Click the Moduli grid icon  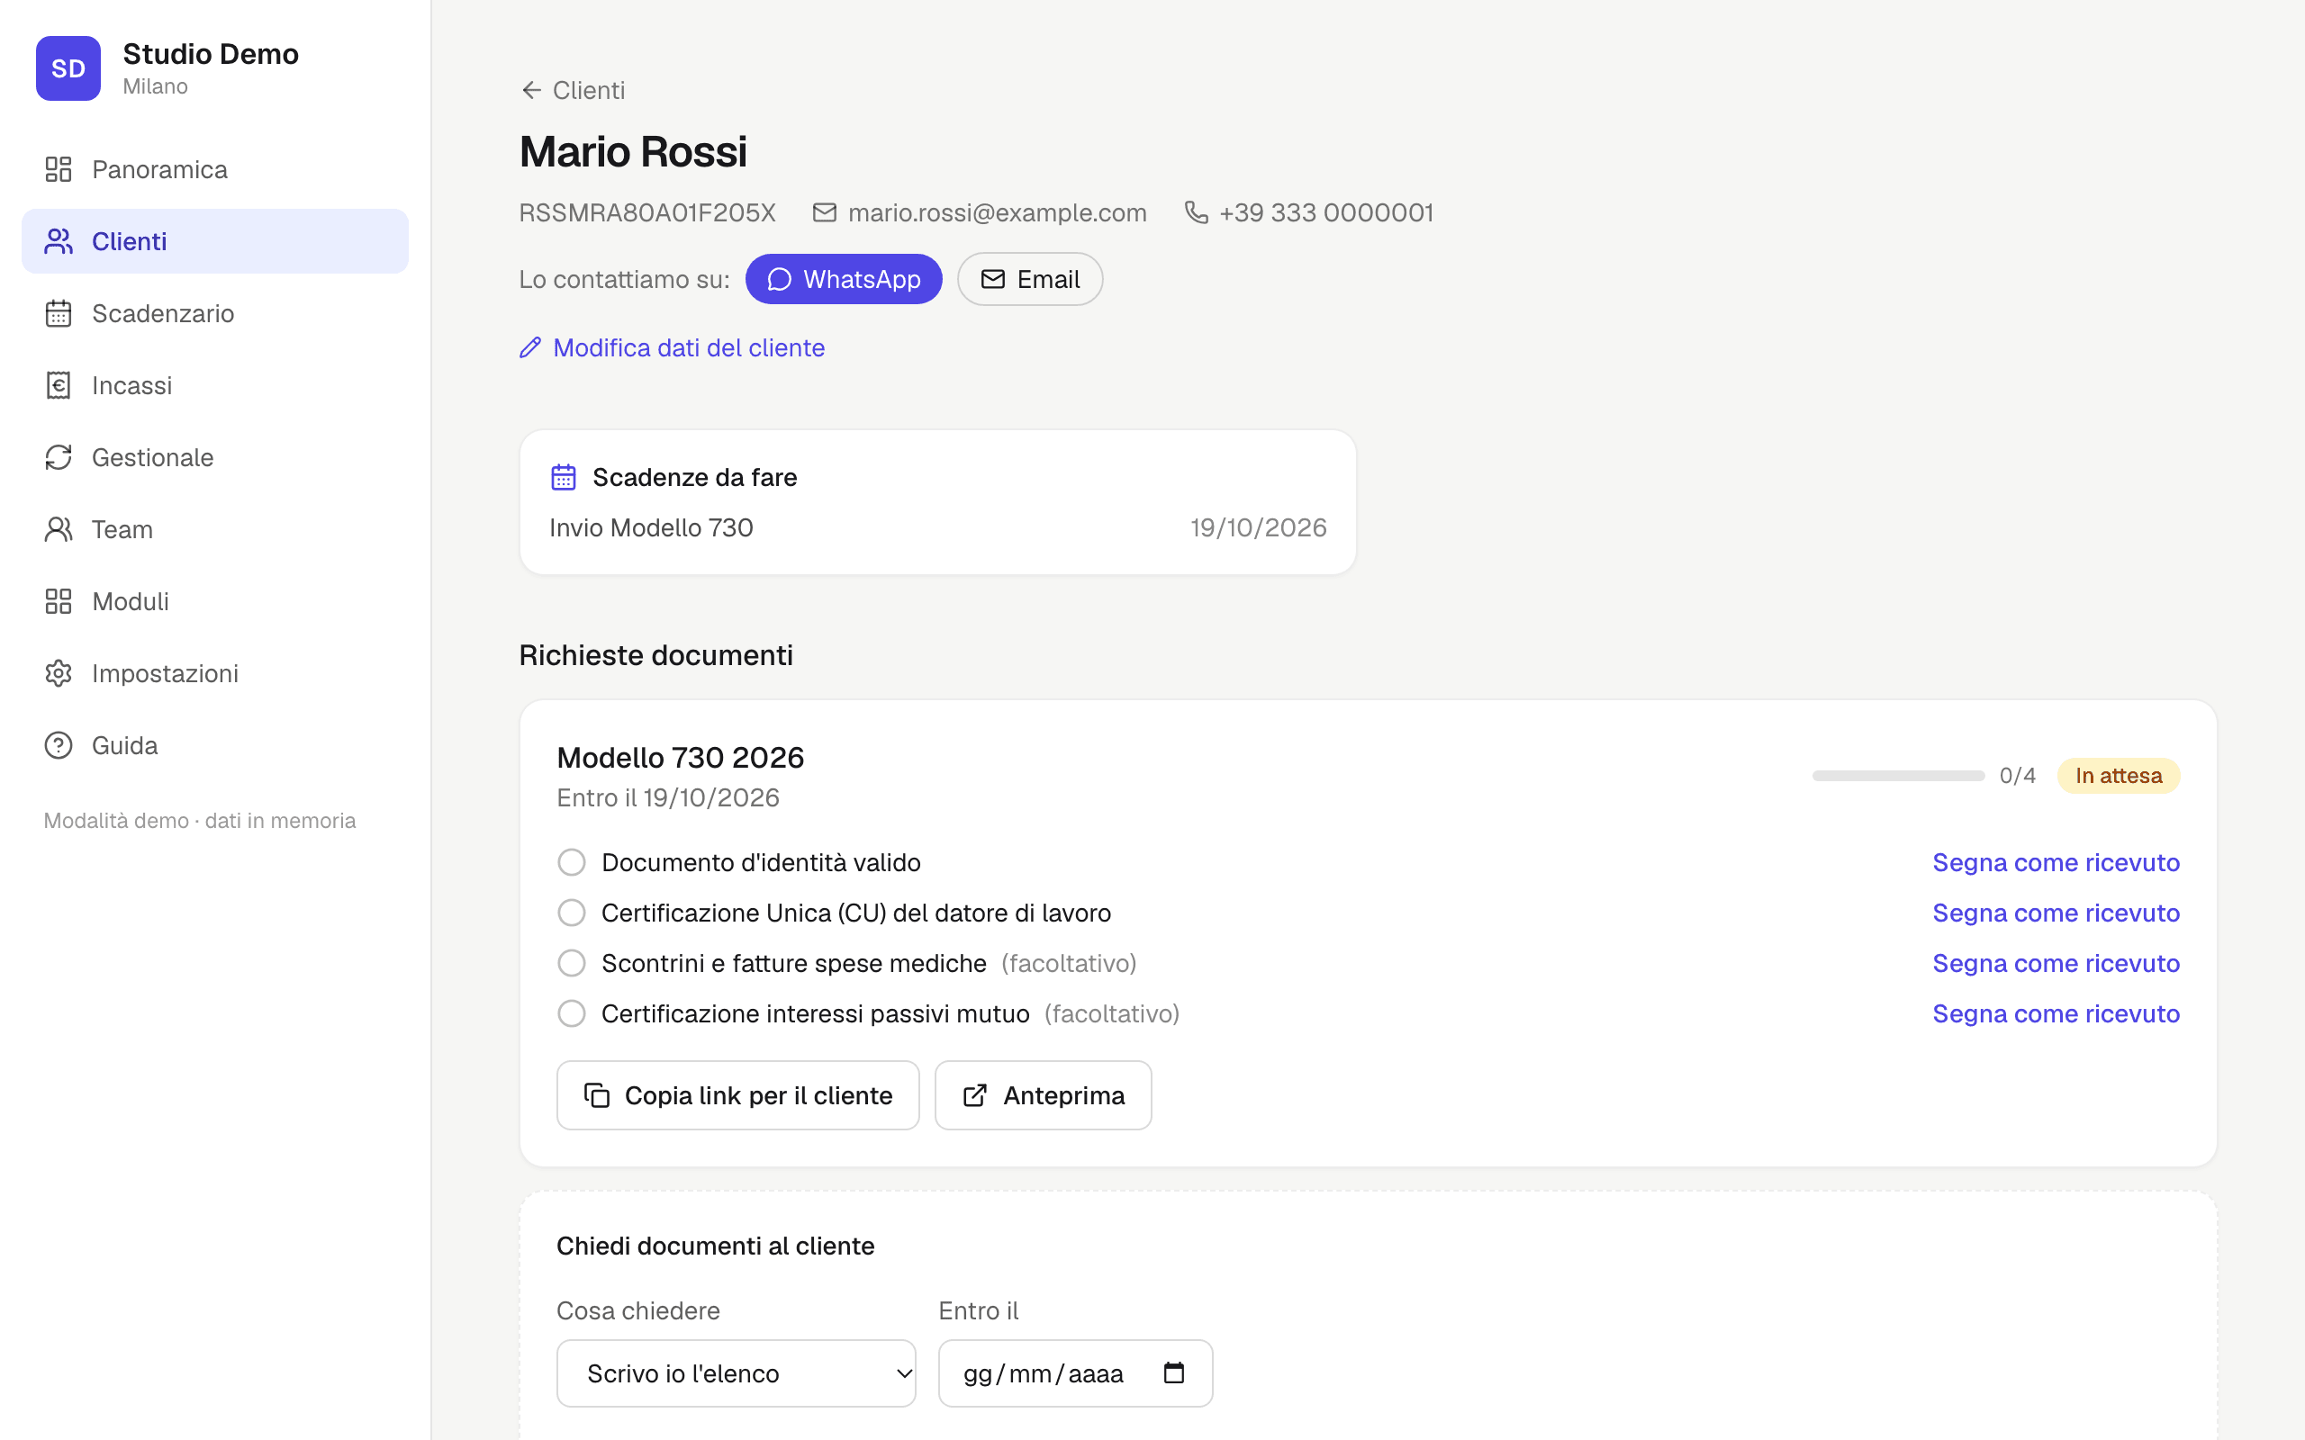tap(59, 601)
